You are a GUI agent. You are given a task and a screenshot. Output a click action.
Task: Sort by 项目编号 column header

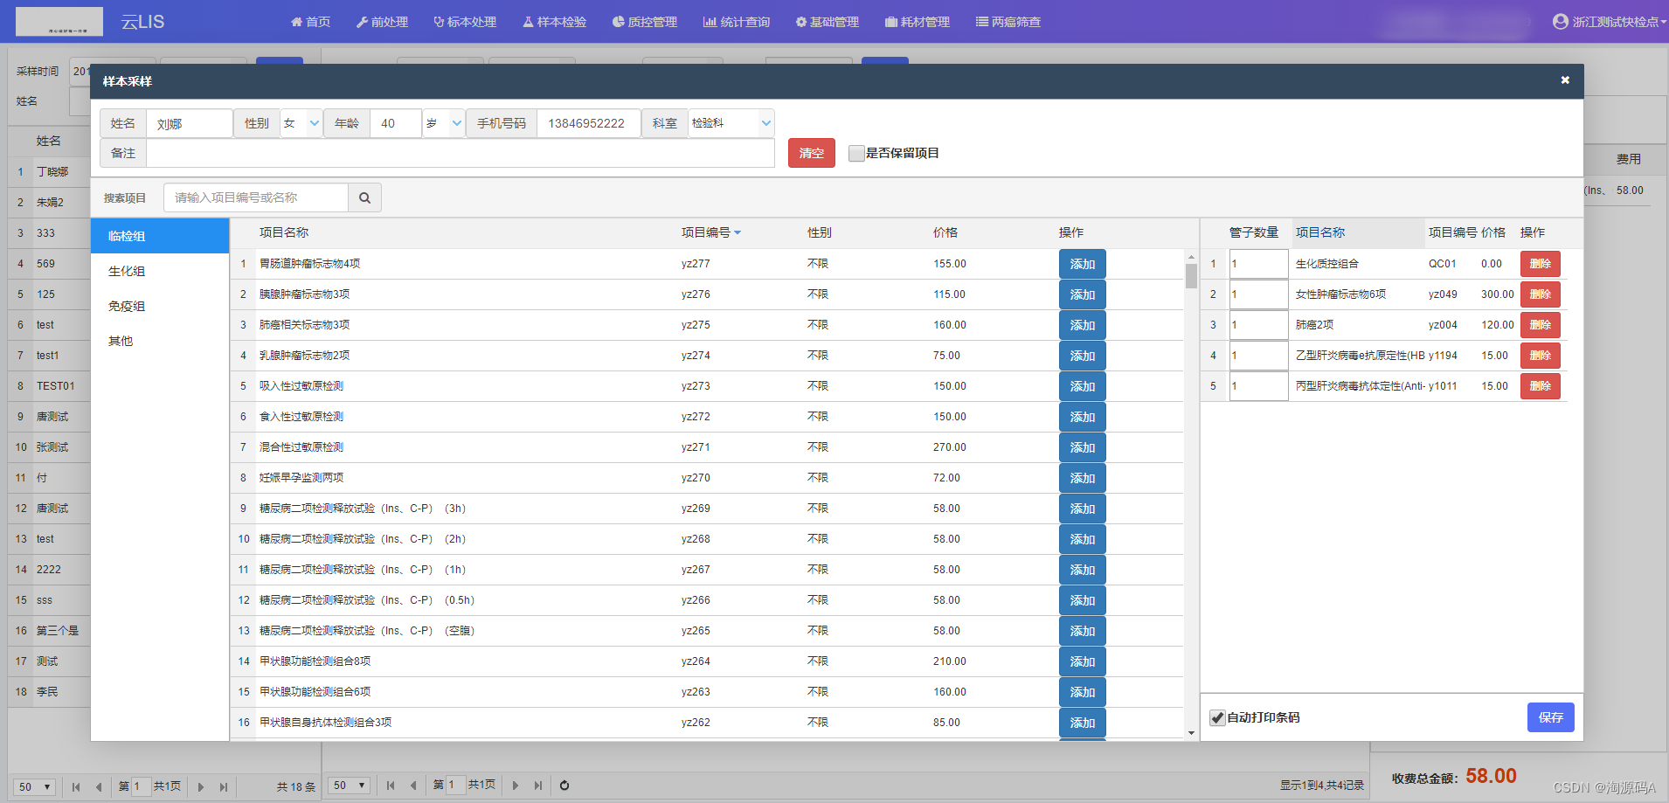pyautogui.click(x=710, y=232)
